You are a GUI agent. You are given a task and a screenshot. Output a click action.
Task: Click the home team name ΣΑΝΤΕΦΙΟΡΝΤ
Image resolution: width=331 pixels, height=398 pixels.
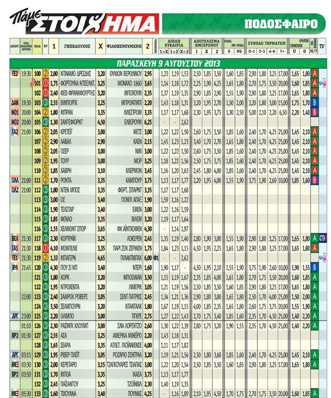[x=71, y=122]
